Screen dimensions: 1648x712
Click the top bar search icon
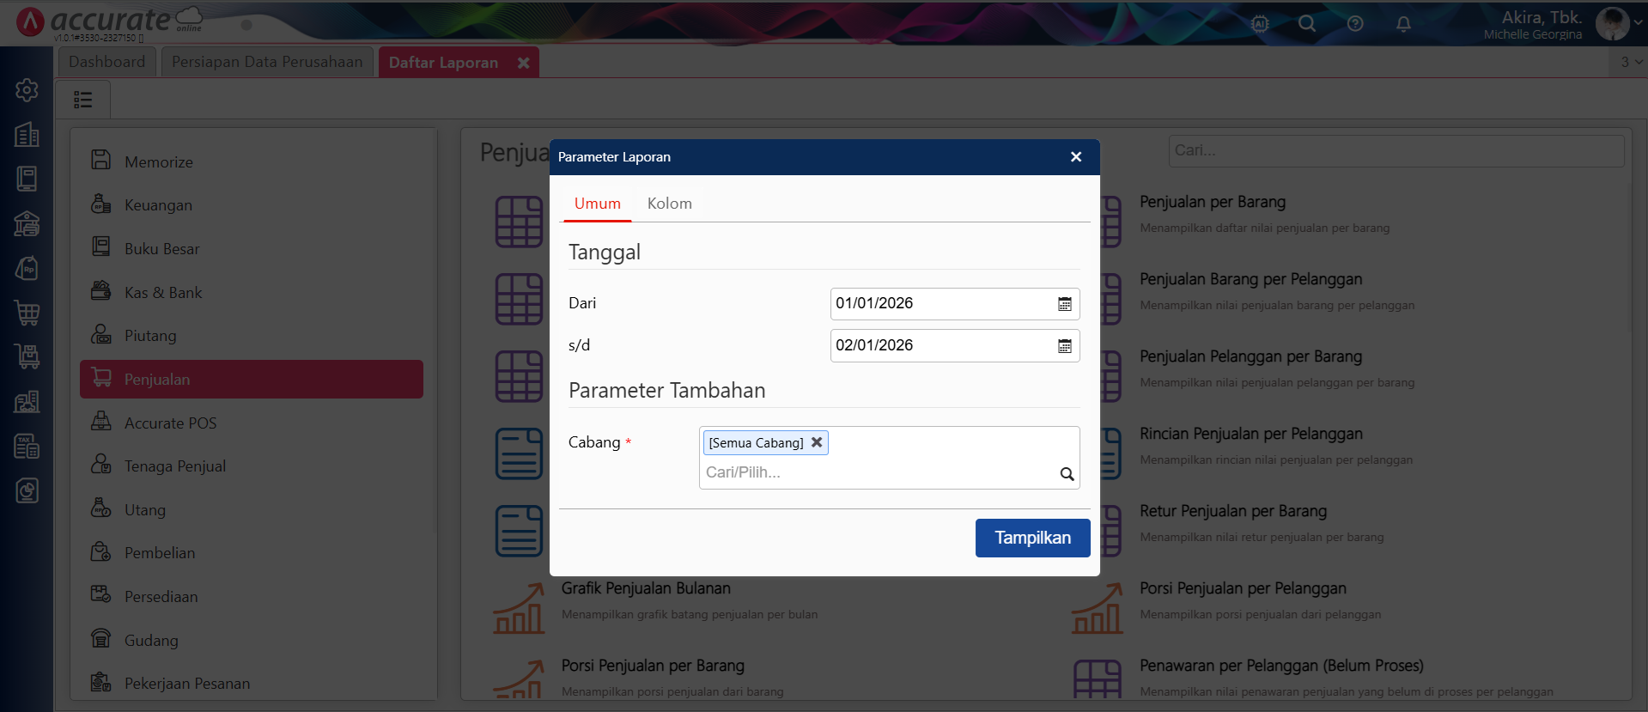[1307, 24]
